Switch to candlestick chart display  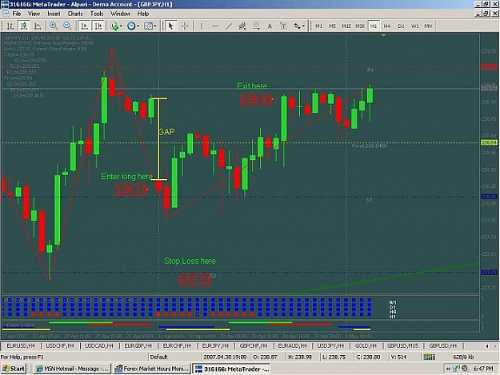click(x=24, y=26)
